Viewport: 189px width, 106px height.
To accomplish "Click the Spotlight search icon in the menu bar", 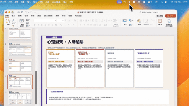I will pyautogui.click(x=162, y=2).
